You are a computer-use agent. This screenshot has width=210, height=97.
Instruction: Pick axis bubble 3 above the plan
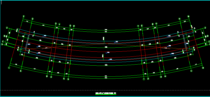tap(56, 24)
